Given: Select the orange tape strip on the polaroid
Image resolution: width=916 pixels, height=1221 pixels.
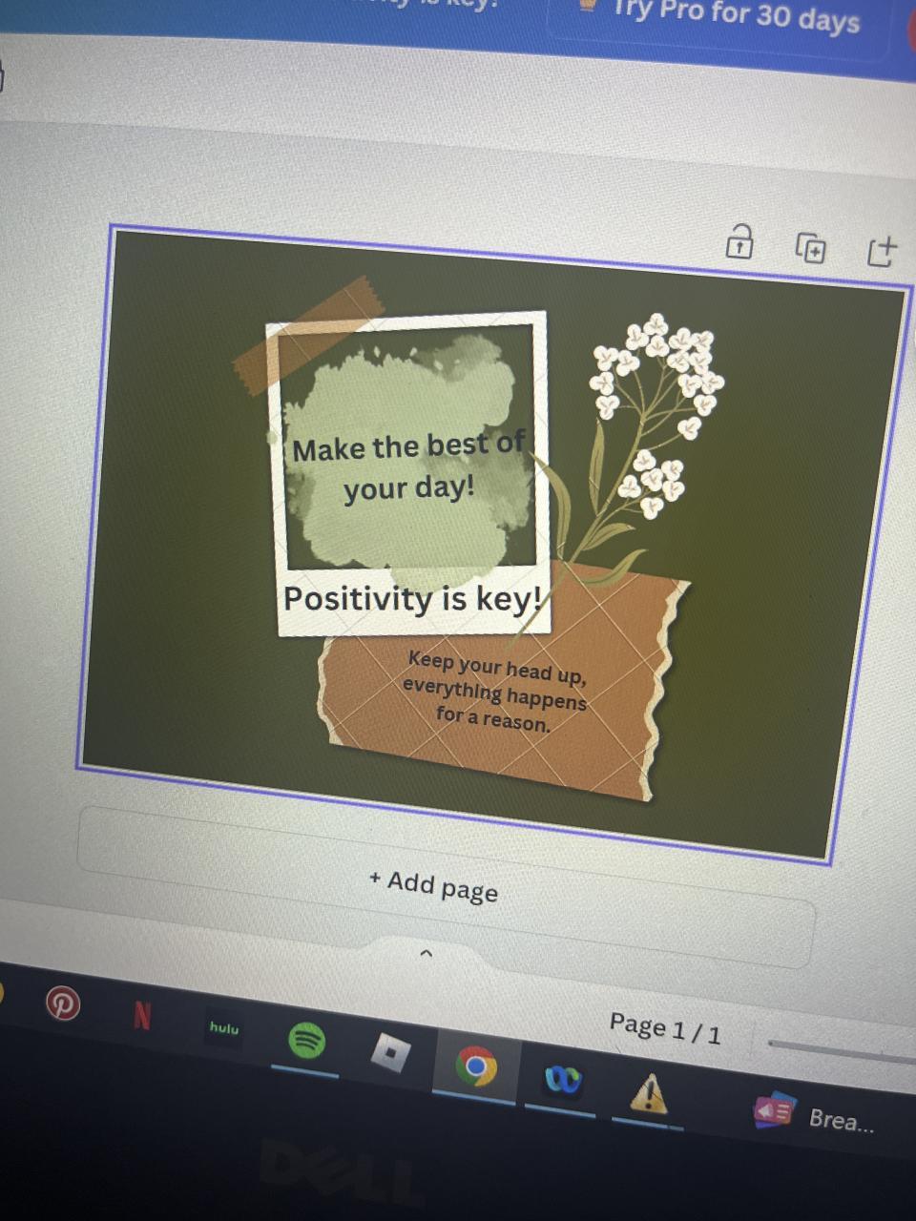Looking at the screenshot, I should pyautogui.click(x=307, y=336).
